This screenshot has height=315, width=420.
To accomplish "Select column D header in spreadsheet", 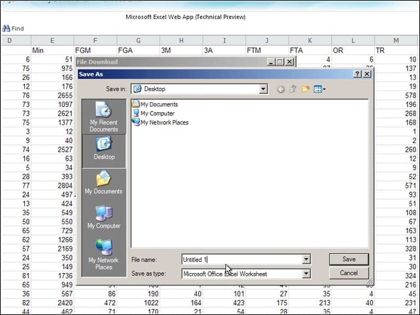I will [16, 41].
